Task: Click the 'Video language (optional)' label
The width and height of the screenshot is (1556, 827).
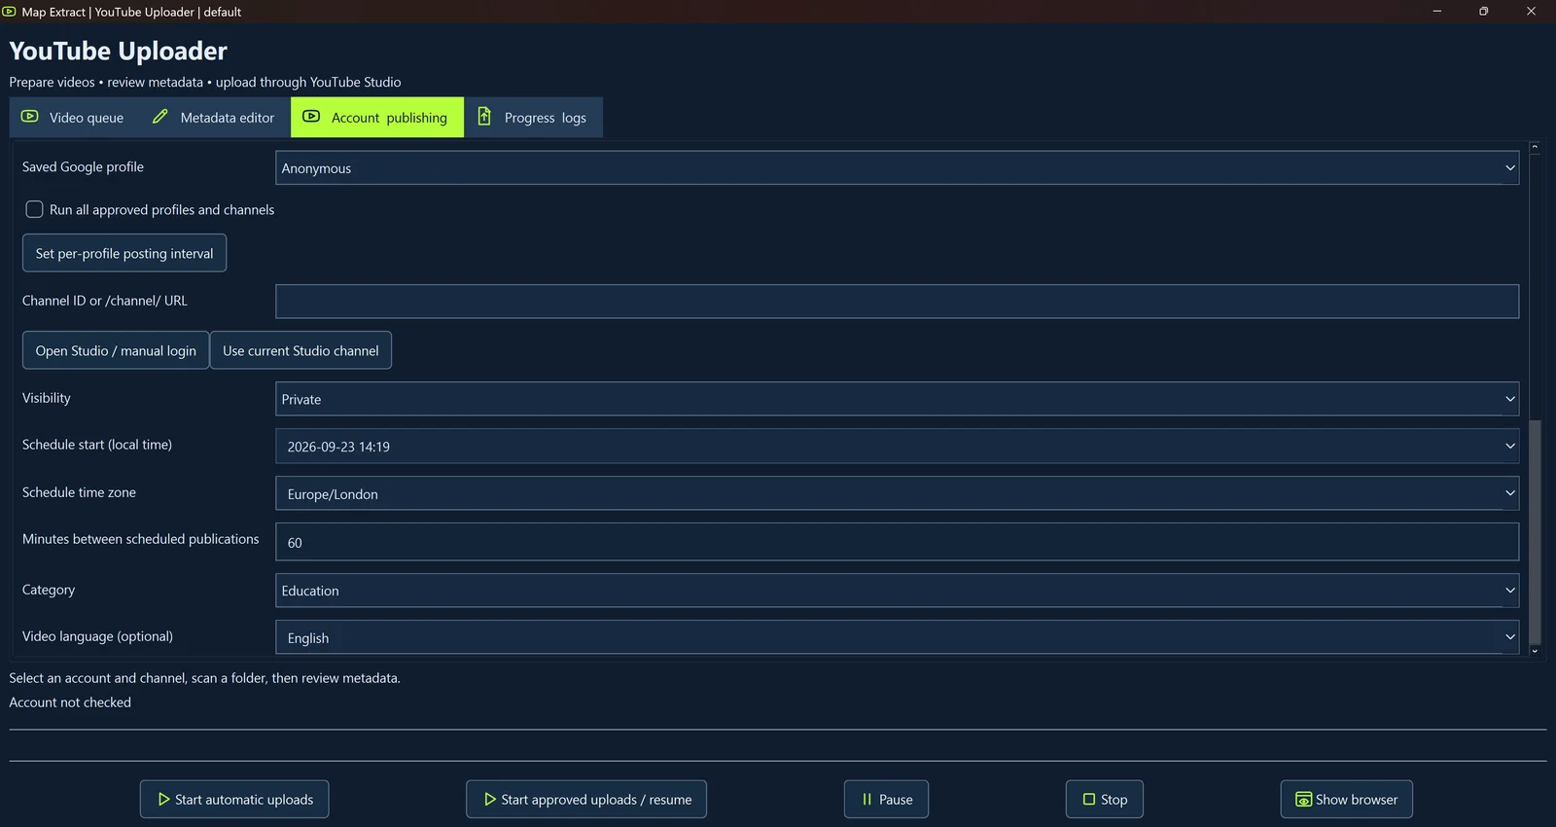Action: click(97, 636)
